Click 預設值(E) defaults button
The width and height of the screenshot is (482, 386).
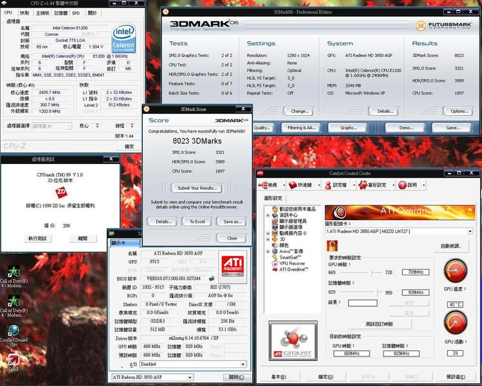456,377
